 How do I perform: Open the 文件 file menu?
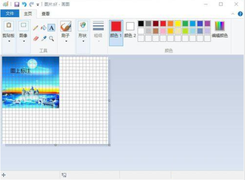click(10, 14)
